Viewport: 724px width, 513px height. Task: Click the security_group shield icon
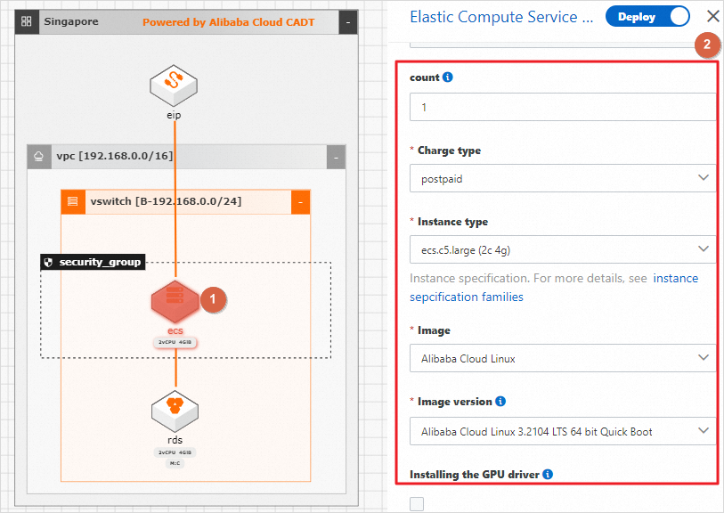49,263
